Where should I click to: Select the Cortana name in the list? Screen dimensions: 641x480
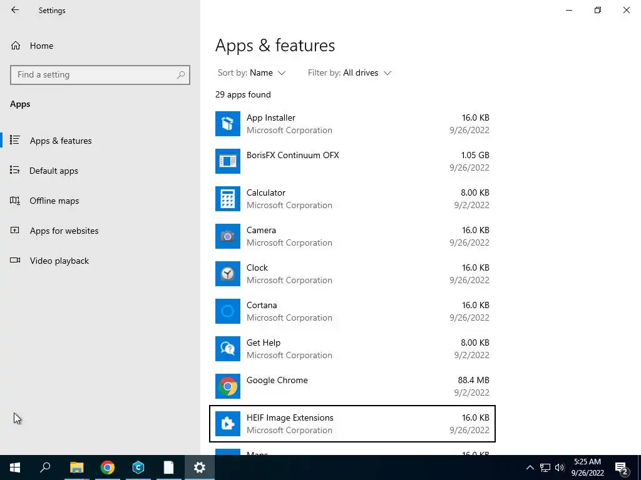[x=262, y=305]
